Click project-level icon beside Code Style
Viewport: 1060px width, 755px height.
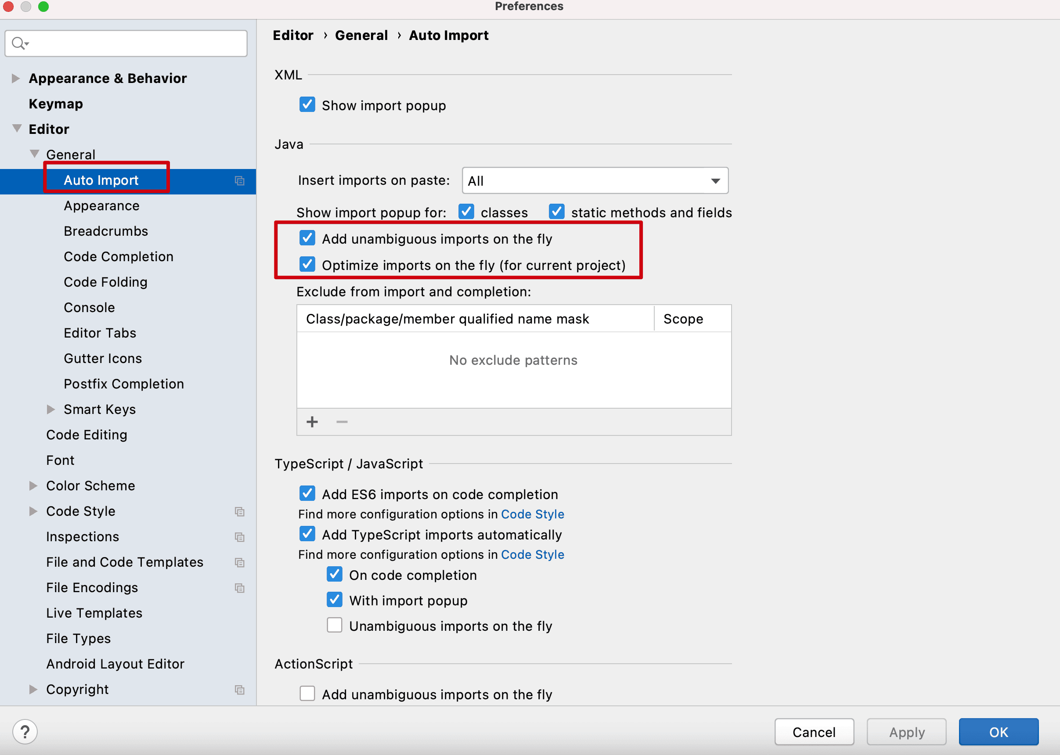240,511
